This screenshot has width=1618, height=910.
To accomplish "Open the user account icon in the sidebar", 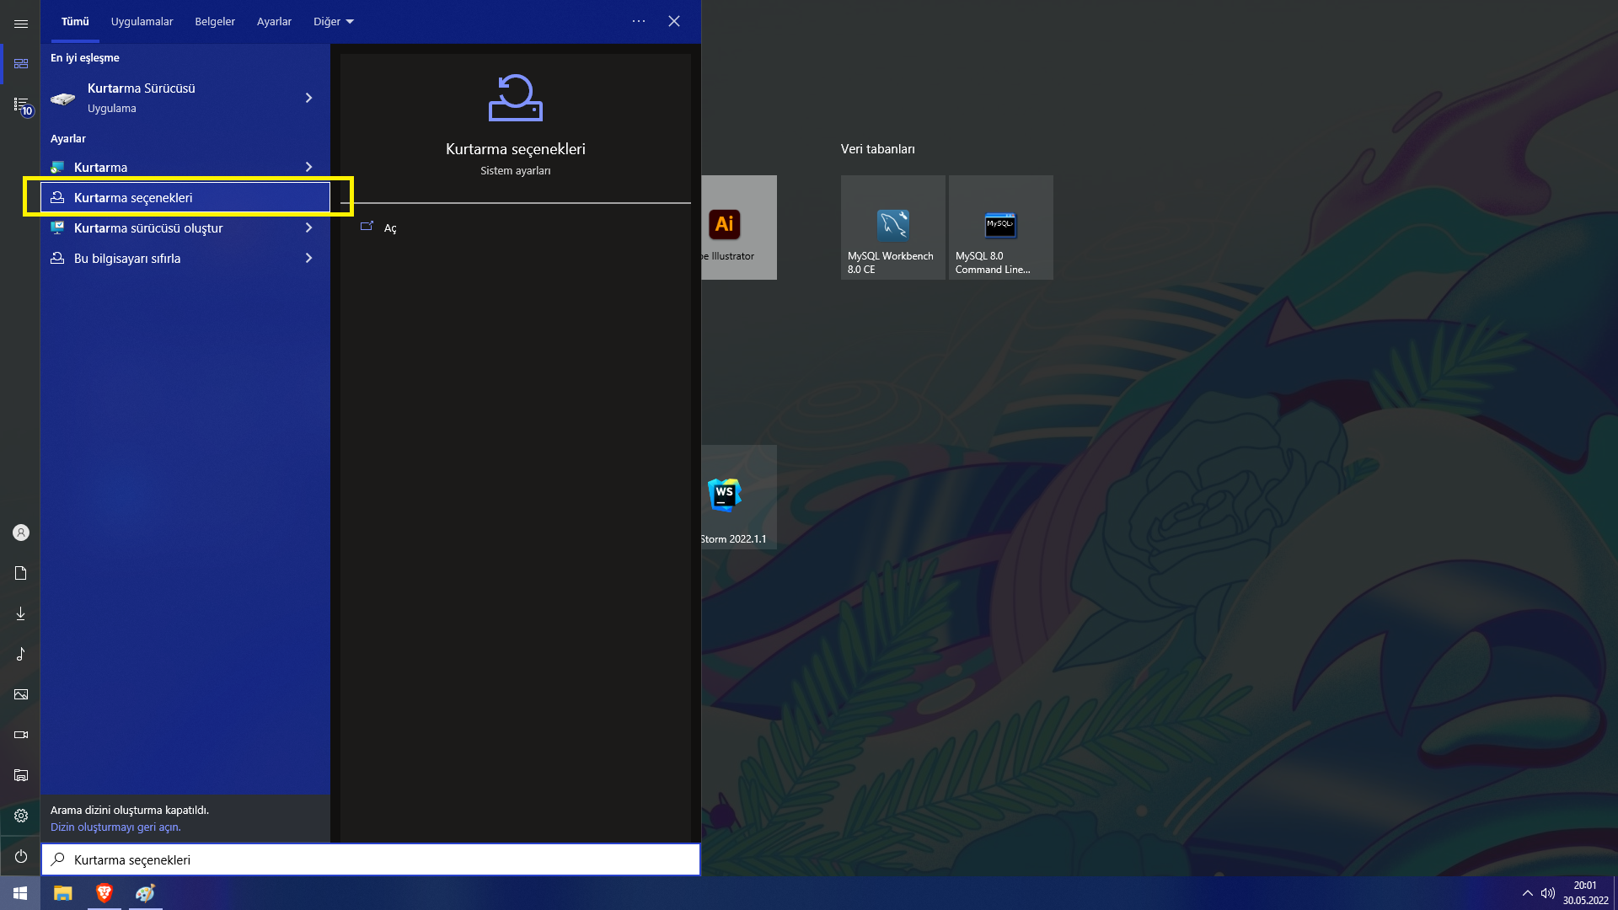I will [21, 533].
